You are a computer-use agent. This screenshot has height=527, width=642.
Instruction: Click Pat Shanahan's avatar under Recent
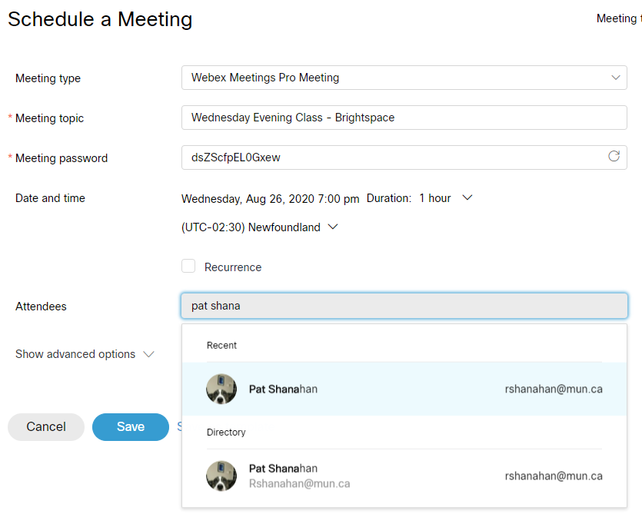click(x=221, y=389)
